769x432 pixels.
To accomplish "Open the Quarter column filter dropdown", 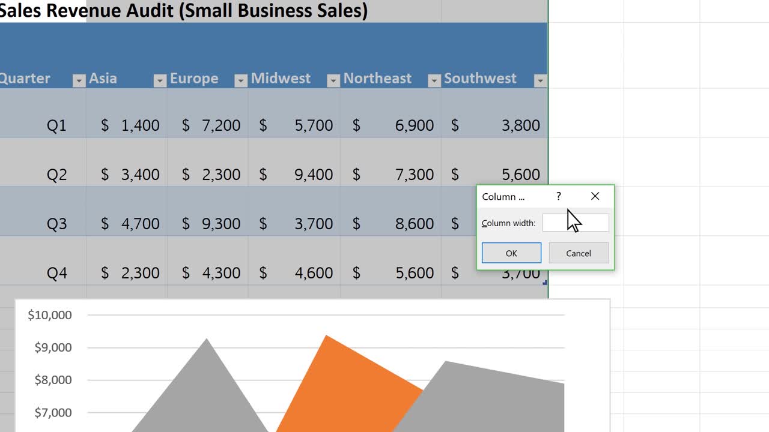I will [79, 81].
